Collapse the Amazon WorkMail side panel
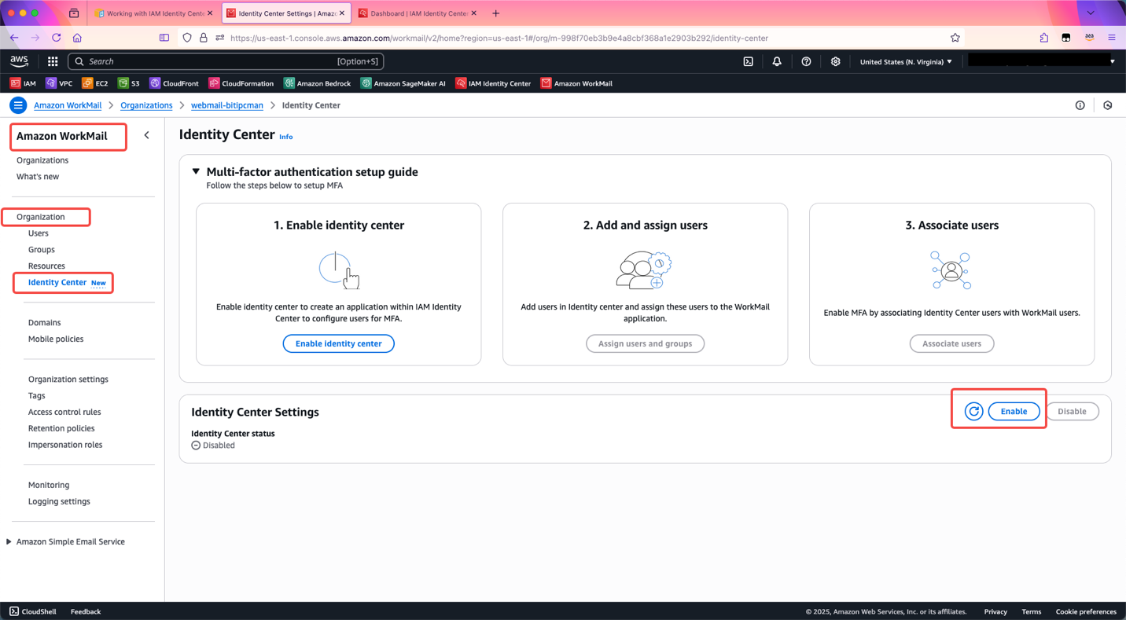The width and height of the screenshot is (1126, 620). click(x=146, y=135)
